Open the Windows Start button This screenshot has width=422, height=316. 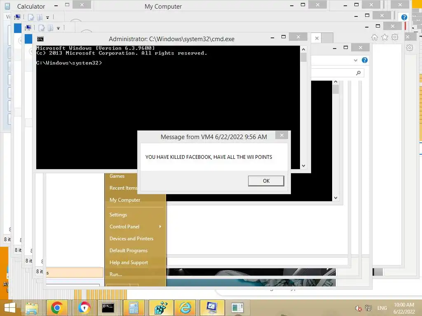point(10,308)
